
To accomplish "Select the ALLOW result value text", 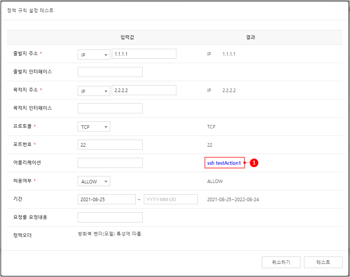I will 215,181.
